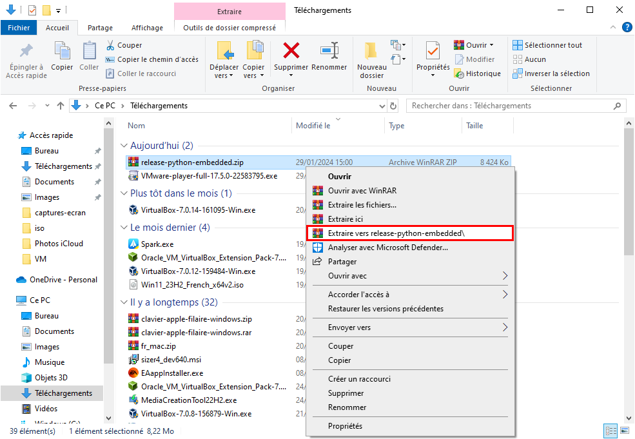This screenshot has width=635, height=439.
Task: Click Aucun to deselect all
Action: tap(529, 59)
